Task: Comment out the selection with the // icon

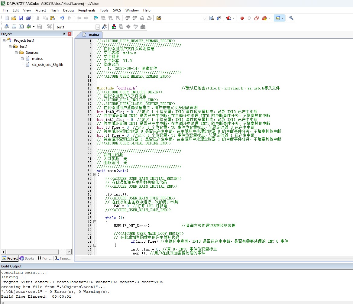Action: point(142,18)
